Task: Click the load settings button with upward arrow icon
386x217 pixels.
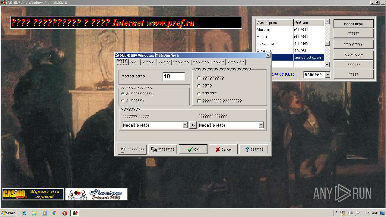Action: pyautogui.click(x=132, y=149)
